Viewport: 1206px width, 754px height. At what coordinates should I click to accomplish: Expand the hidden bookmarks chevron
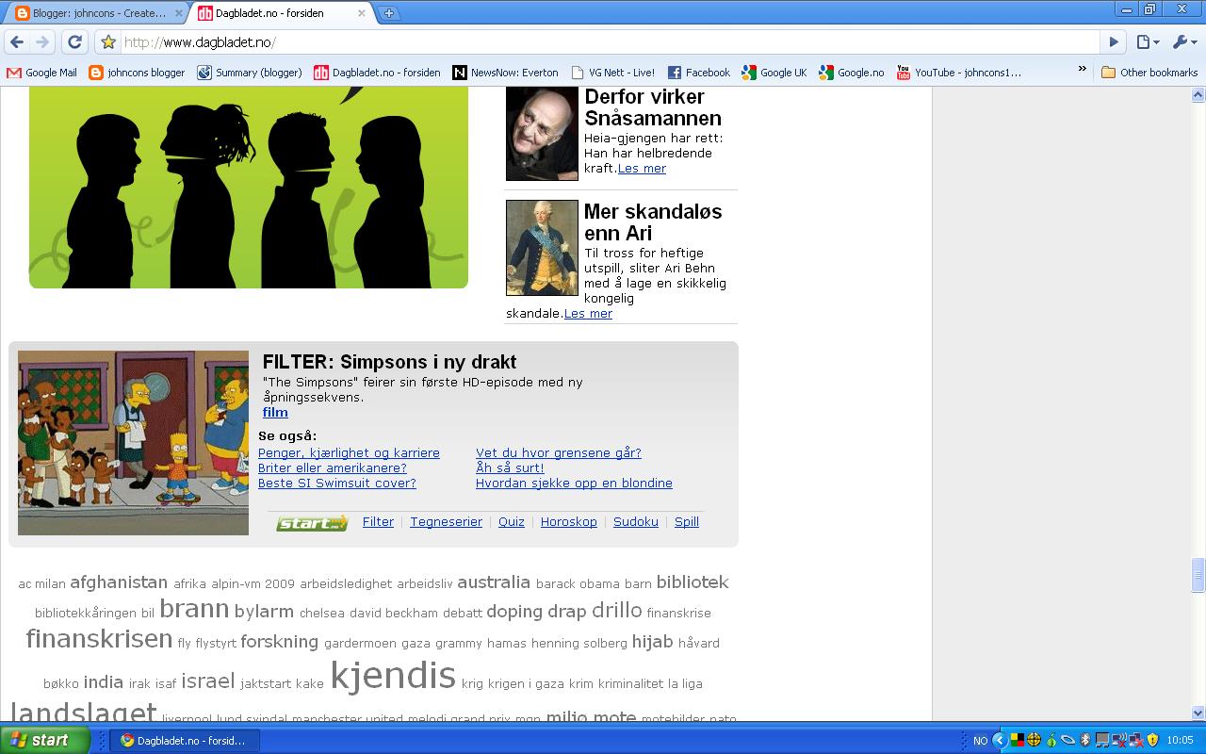pyautogui.click(x=1082, y=70)
